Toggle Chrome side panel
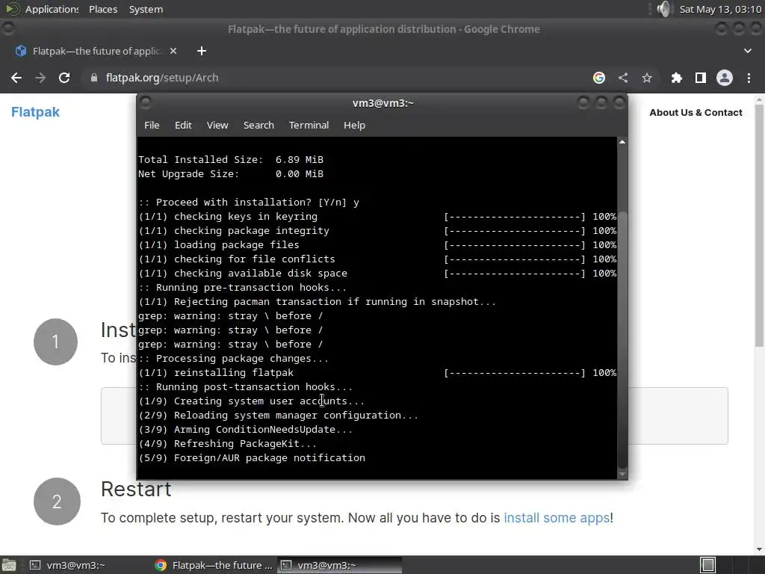The width and height of the screenshot is (765, 574). pos(701,78)
